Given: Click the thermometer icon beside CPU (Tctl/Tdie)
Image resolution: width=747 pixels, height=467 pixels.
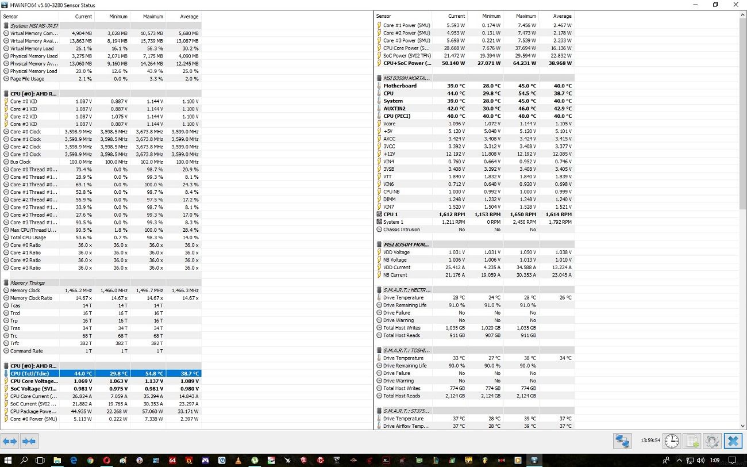Looking at the screenshot, I should pyautogui.click(x=6, y=373).
